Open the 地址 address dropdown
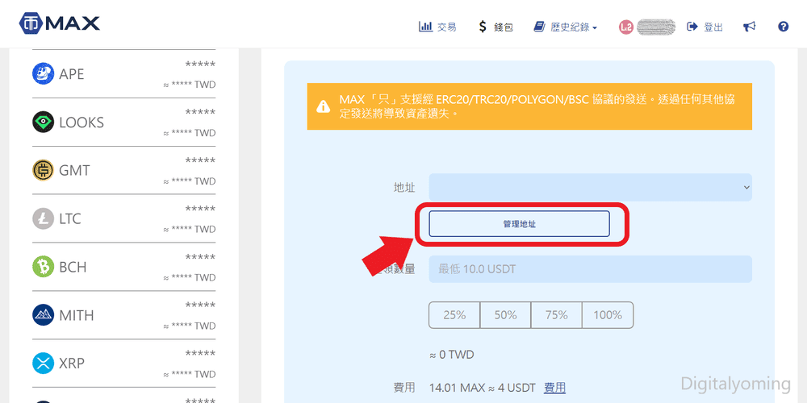 click(x=591, y=188)
